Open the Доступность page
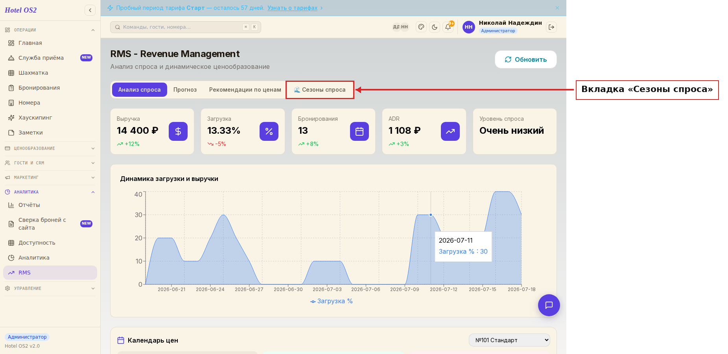 [x=50, y=243]
